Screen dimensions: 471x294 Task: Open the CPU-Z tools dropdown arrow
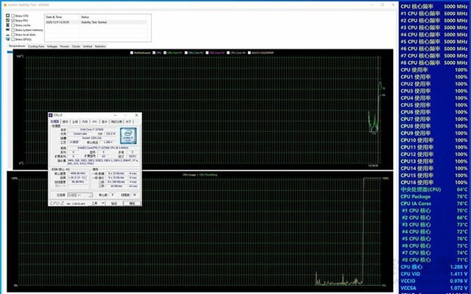[103, 203]
